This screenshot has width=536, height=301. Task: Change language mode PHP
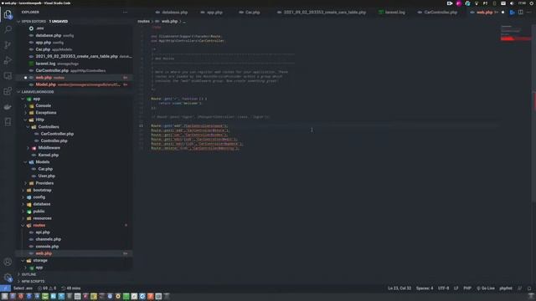(467, 288)
